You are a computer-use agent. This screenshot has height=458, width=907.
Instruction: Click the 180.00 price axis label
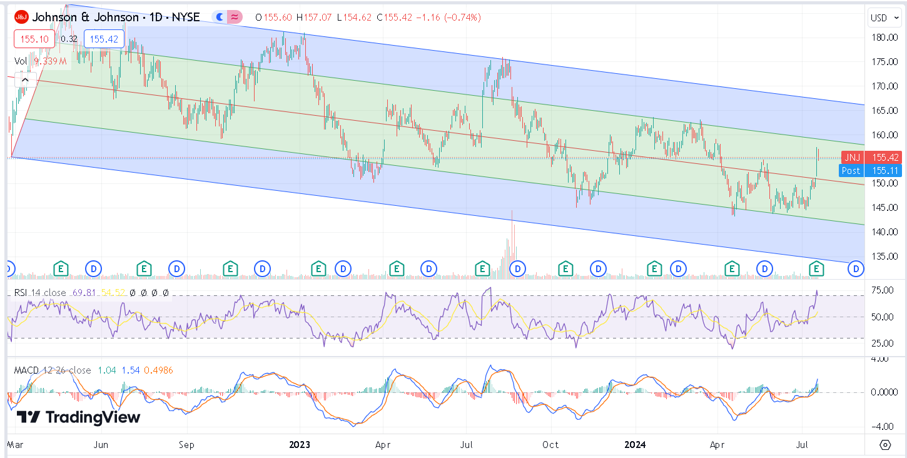point(885,38)
